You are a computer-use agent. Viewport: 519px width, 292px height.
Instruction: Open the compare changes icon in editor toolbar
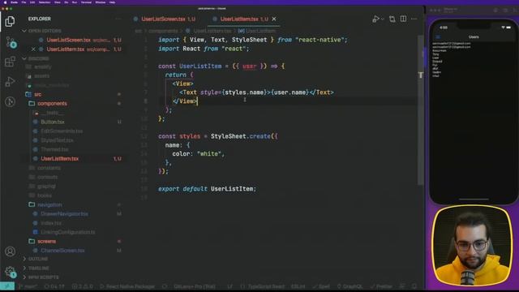(x=392, y=19)
